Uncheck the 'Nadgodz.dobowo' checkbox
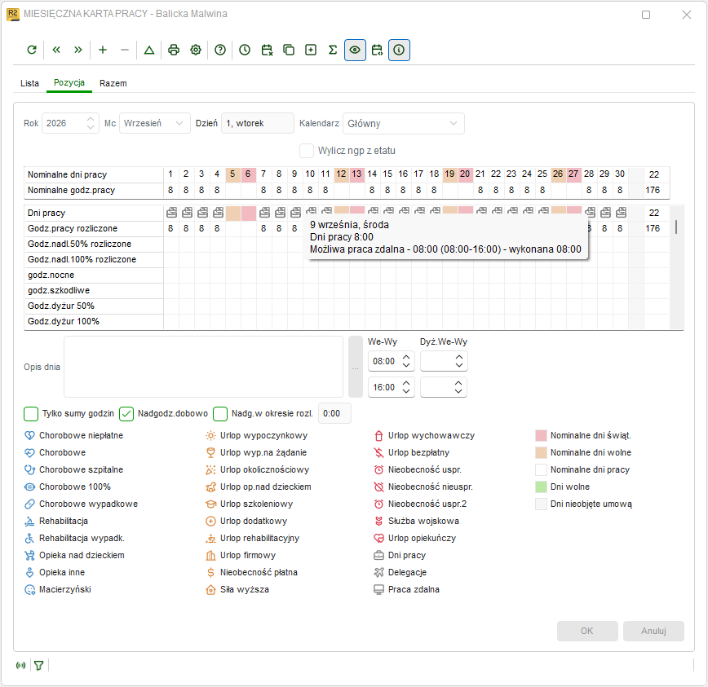The image size is (708, 687). point(126,414)
